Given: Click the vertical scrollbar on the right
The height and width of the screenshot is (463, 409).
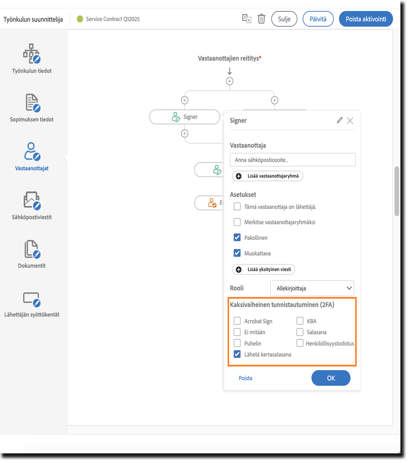Looking at the screenshot, I should (x=396, y=191).
